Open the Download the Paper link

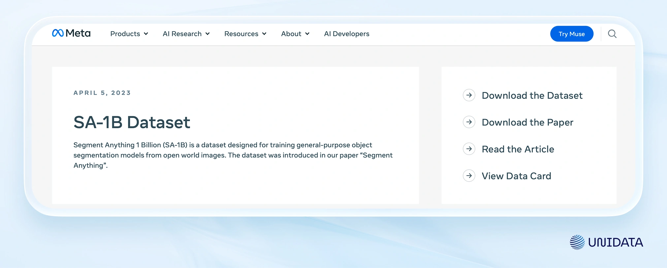click(527, 122)
